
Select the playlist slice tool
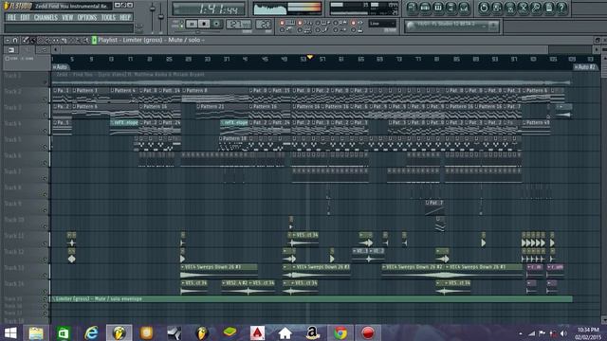(x=64, y=40)
